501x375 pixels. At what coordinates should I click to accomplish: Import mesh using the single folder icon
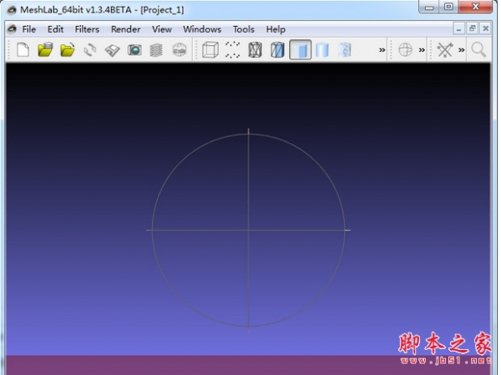68,50
